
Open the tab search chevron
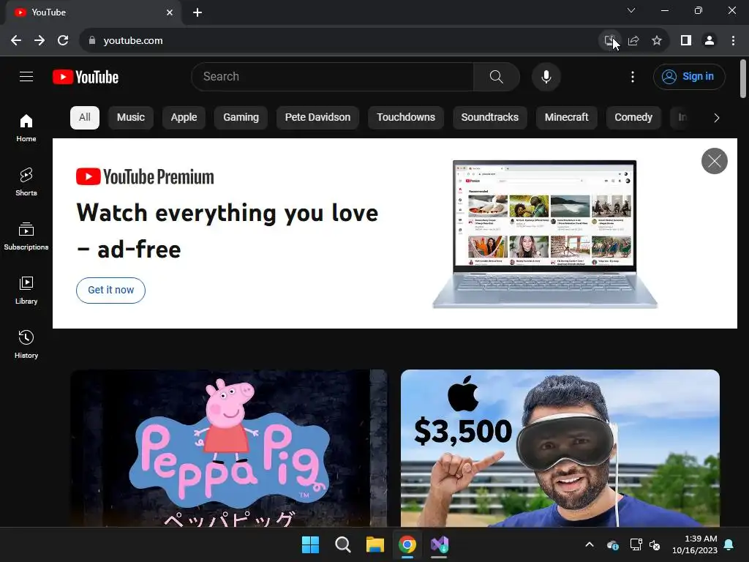631,10
